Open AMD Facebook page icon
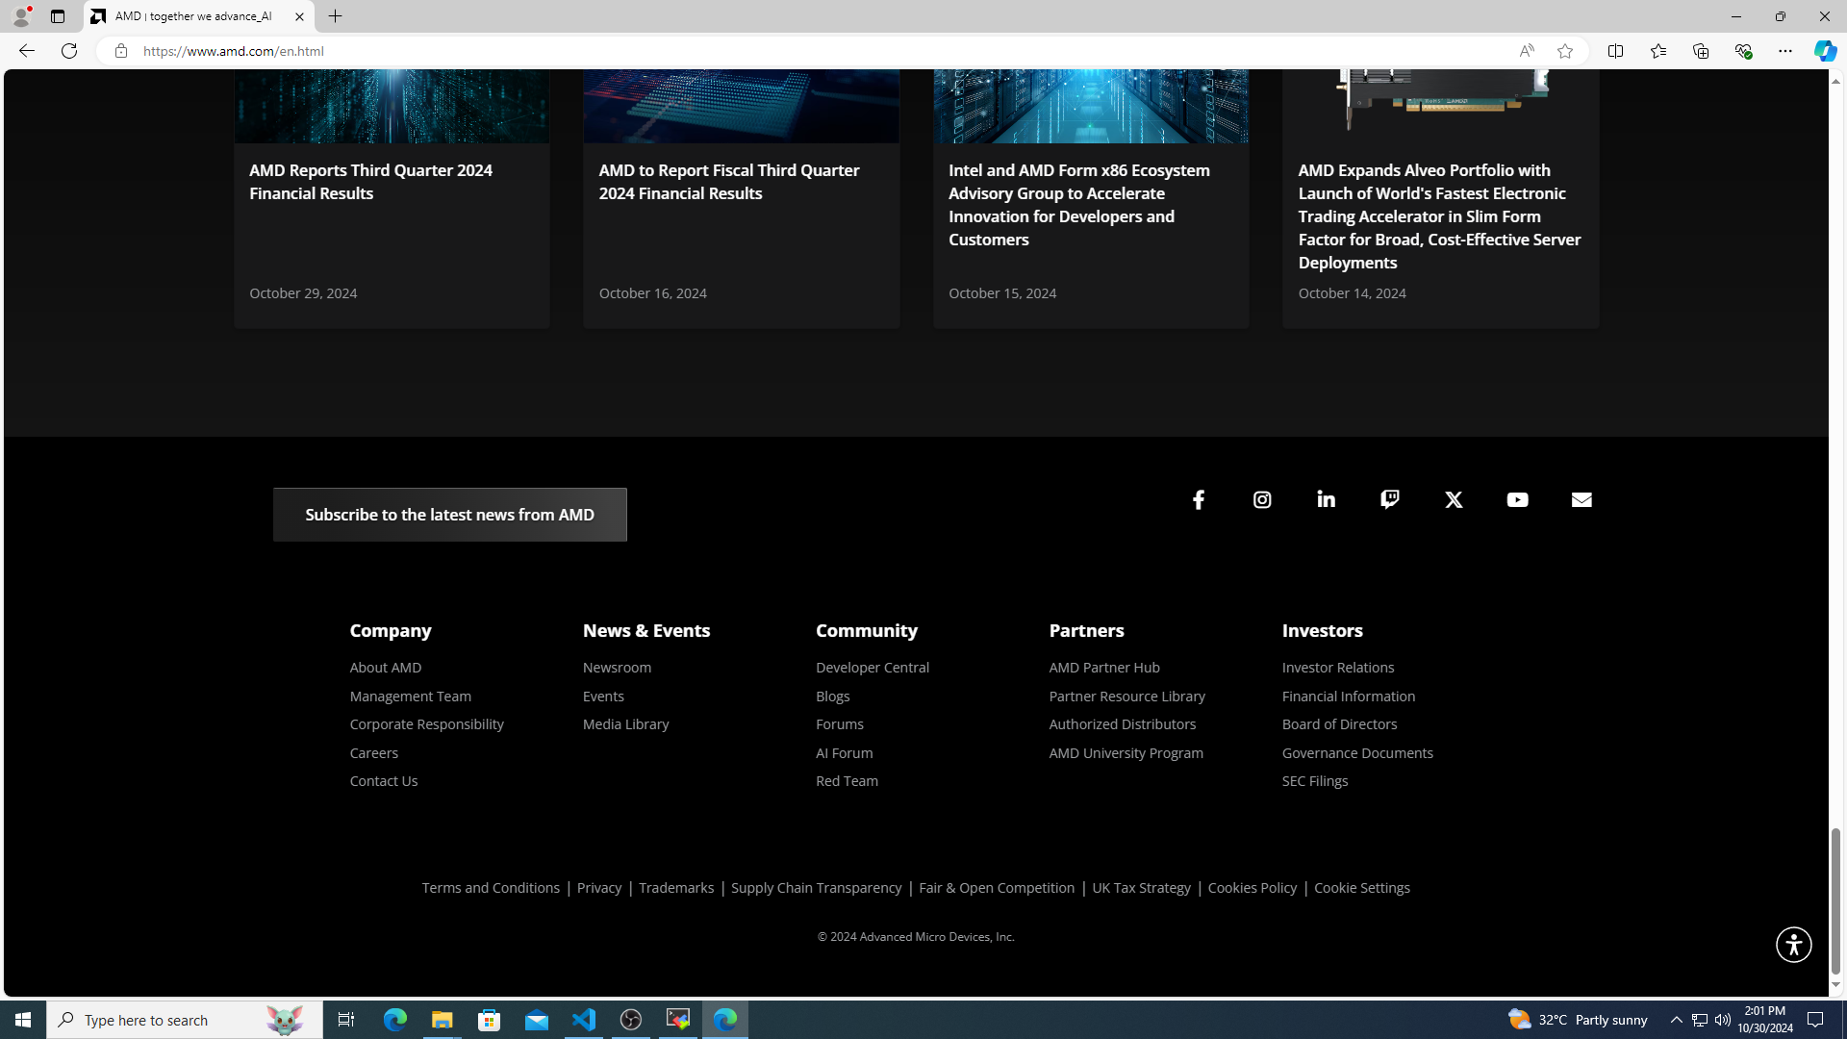The height and width of the screenshot is (1039, 1847). [x=1199, y=499]
